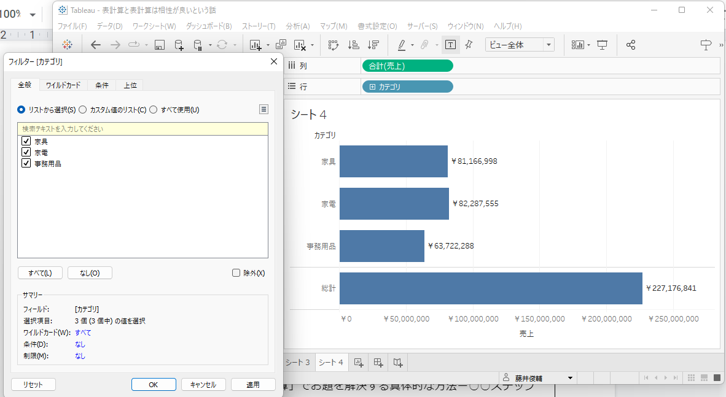Uncheck the 事務用品 checkbox
Viewport: 726px width, 397px height.
click(x=26, y=163)
